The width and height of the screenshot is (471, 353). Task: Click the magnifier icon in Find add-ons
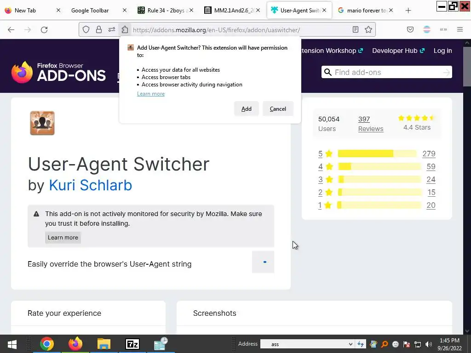click(328, 72)
